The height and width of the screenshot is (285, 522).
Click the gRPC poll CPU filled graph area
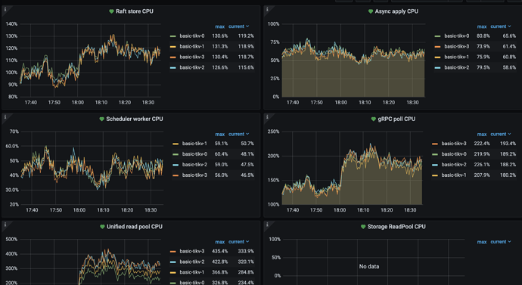point(353,168)
